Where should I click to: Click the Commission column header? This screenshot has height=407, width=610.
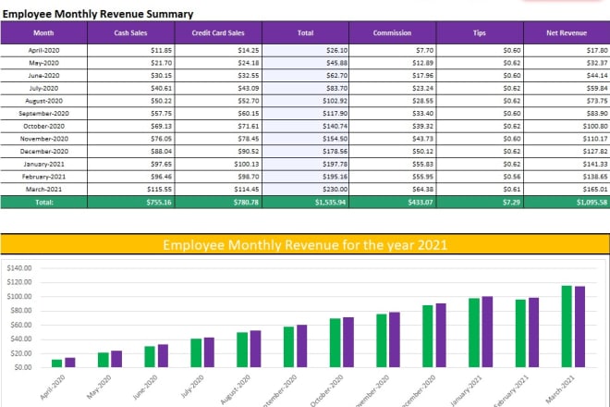coord(392,32)
